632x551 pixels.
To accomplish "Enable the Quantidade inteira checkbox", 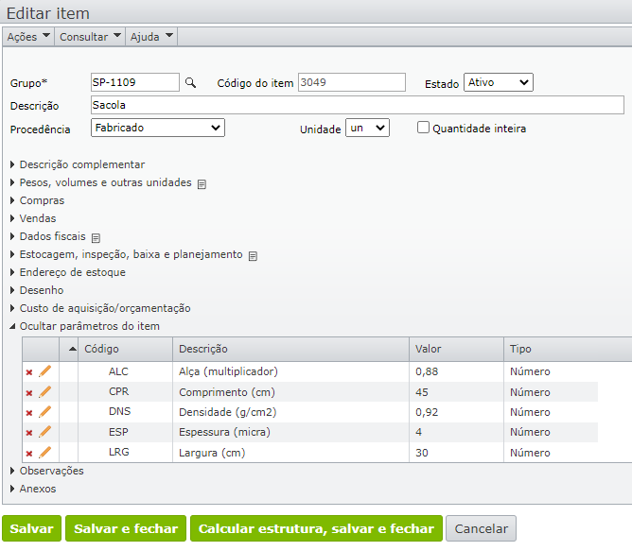I will [x=424, y=128].
